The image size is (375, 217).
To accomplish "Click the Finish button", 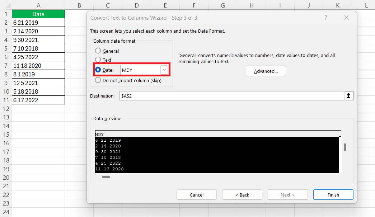I will point(333,195).
